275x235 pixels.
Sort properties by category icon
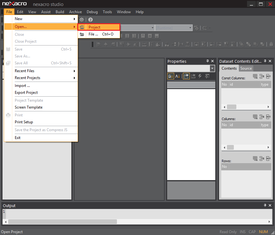click(x=171, y=76)
